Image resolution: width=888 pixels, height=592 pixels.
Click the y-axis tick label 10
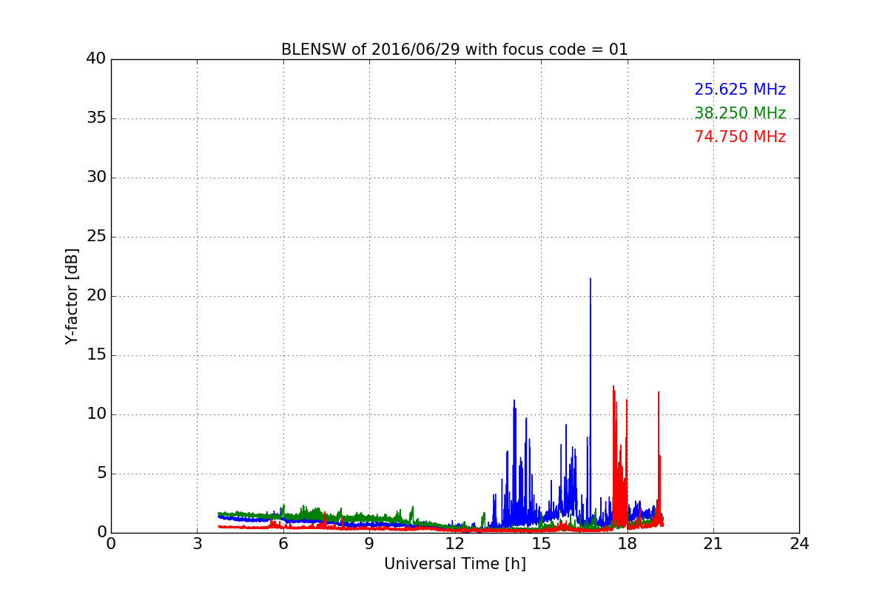click(96, 414)
